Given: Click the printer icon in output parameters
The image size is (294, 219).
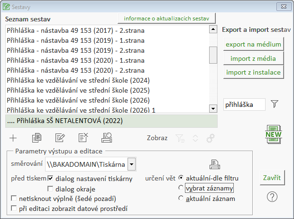Looking at the screenshot, I should click(215, 164).
